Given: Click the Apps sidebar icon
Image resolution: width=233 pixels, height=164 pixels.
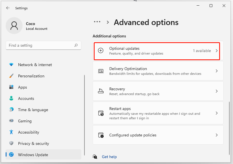Looking at the screenshot, I should tap(11, 87).
